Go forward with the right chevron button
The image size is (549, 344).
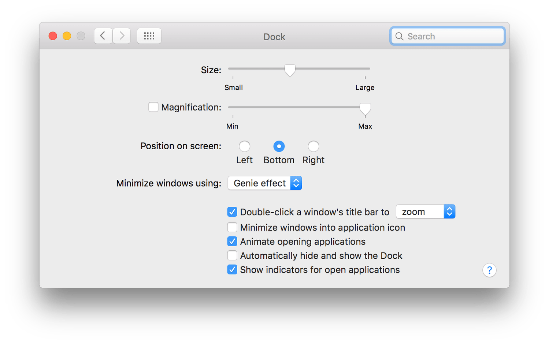(122, 36)
